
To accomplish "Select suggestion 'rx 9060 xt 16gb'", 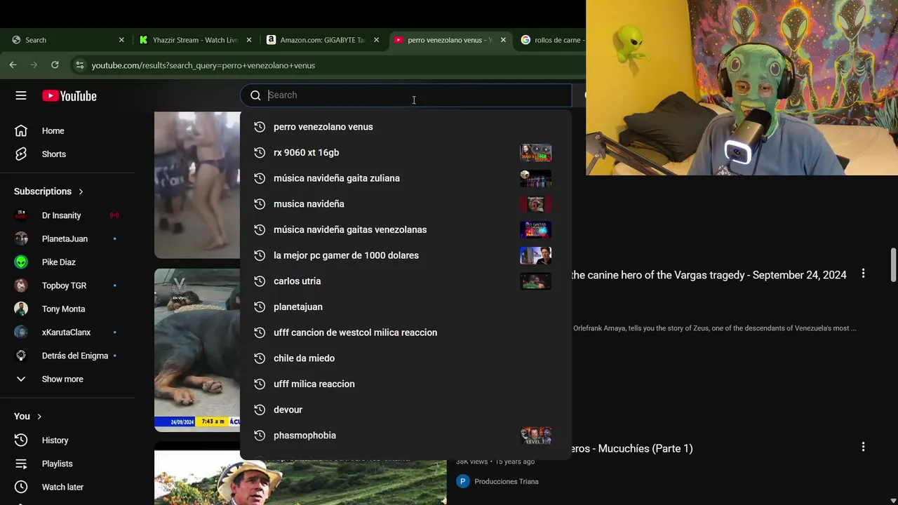I will coord(406,152).
